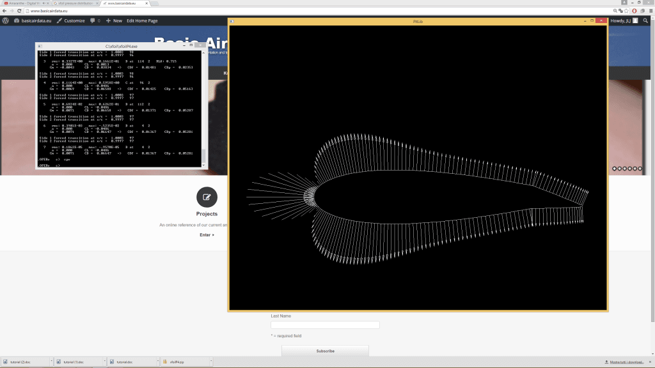
Task: Click the translate icon in address bar
Action: (x=620, y=11)
